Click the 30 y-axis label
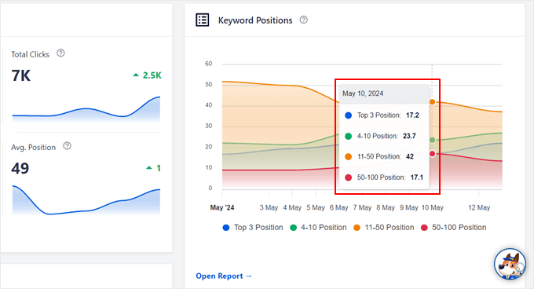This screenshot has width=534, height=289. click(x=208, y=126)
